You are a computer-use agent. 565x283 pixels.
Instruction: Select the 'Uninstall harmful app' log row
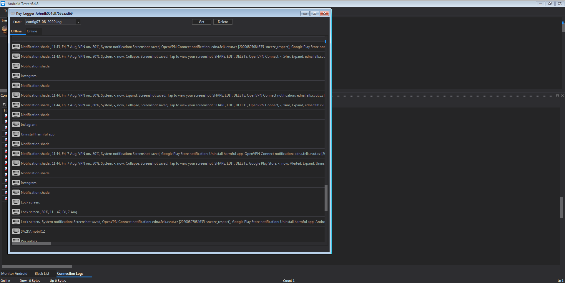168,134
